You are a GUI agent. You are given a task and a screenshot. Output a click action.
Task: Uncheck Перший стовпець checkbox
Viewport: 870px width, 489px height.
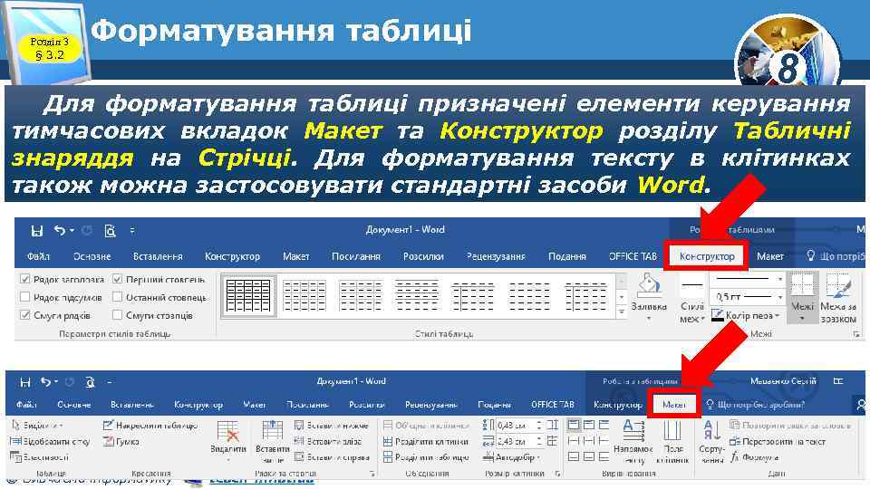tap(117, 280)
